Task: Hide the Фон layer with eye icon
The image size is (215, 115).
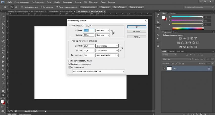Action: coord(164,68)
